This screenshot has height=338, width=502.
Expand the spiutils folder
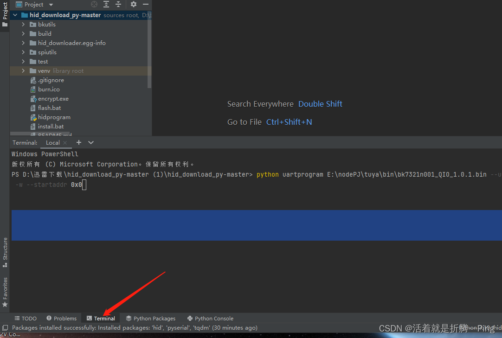tap(23, 52)
